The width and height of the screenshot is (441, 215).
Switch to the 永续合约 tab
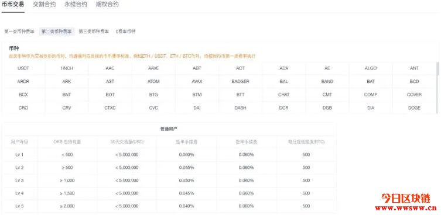(x=76, y=5)
